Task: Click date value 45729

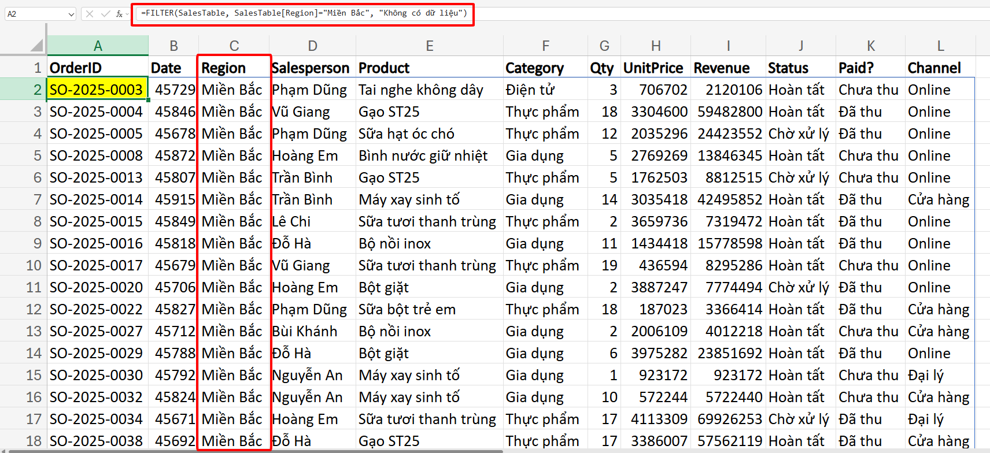Action: [173, 90]
